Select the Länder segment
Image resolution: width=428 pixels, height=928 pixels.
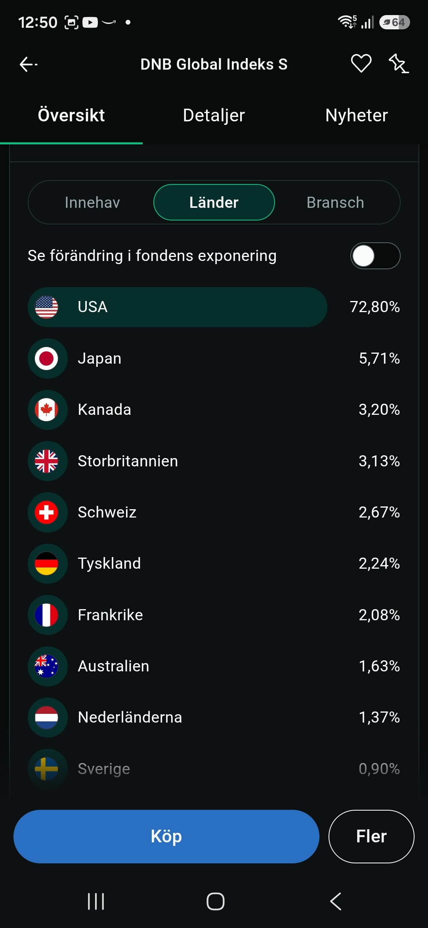click(x=214, y=202)
